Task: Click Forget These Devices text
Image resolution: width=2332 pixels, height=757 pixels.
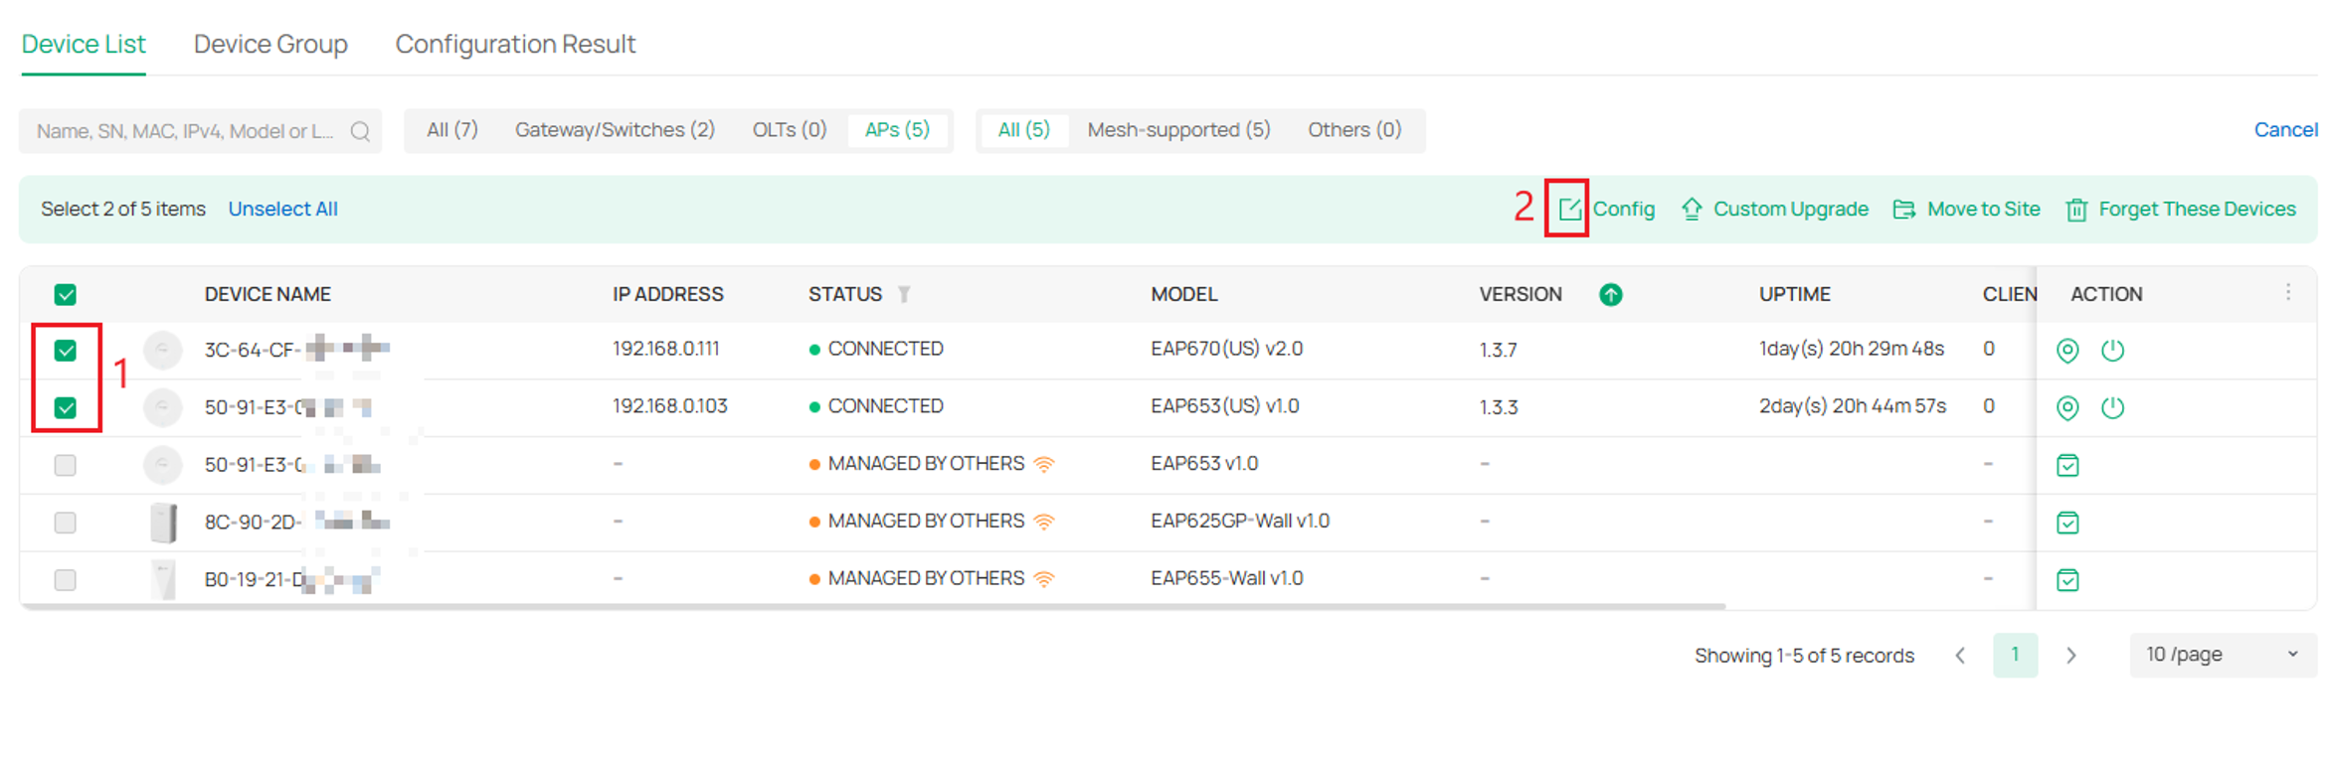Action: tap(2197, 209)
